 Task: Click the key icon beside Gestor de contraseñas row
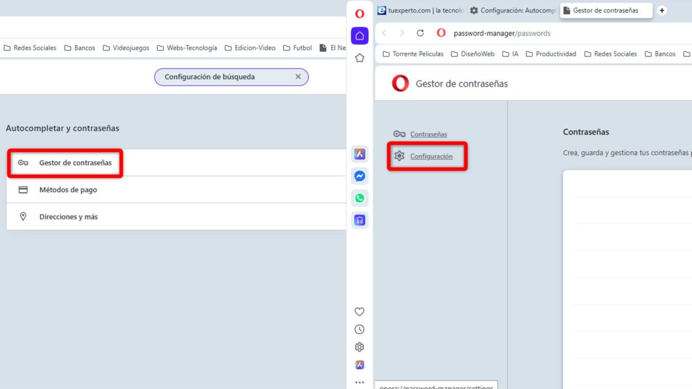(23, 163)
